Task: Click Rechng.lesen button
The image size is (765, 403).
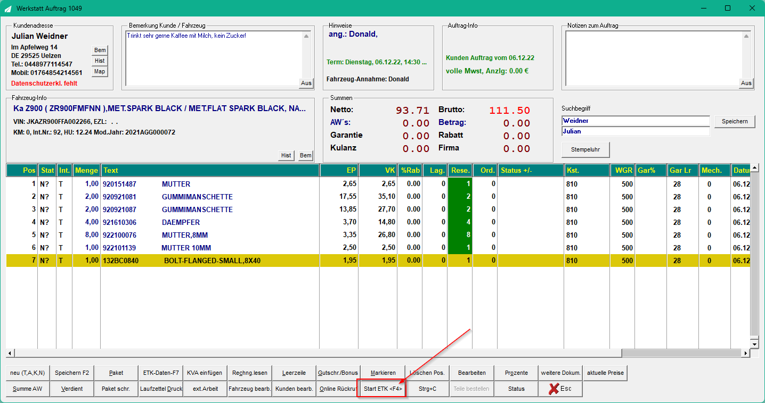Action: coord(250,373)
